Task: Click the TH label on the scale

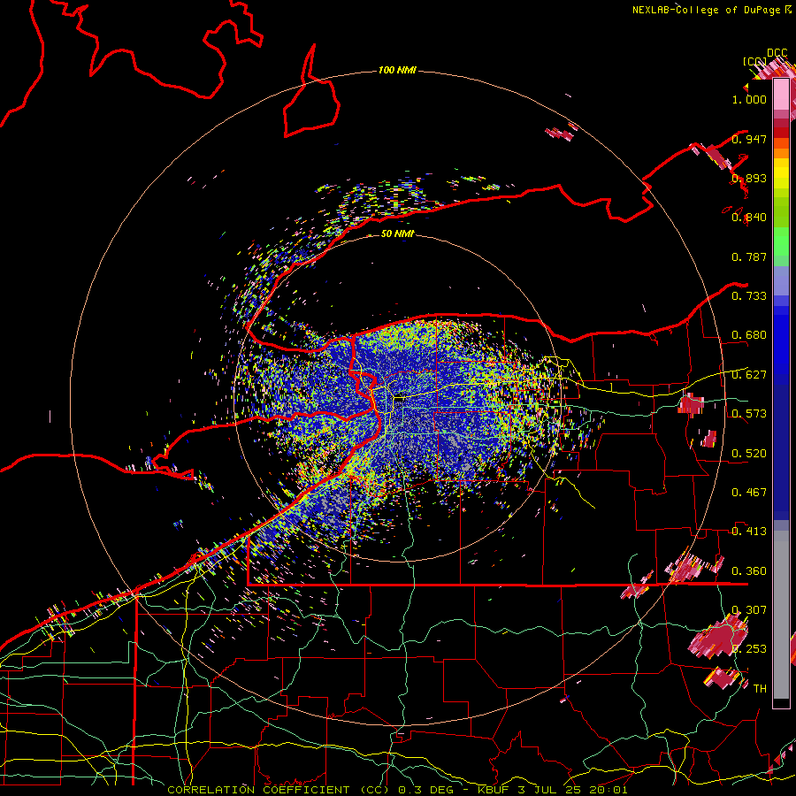Action: pyautogui.click(x=760, y=689)
